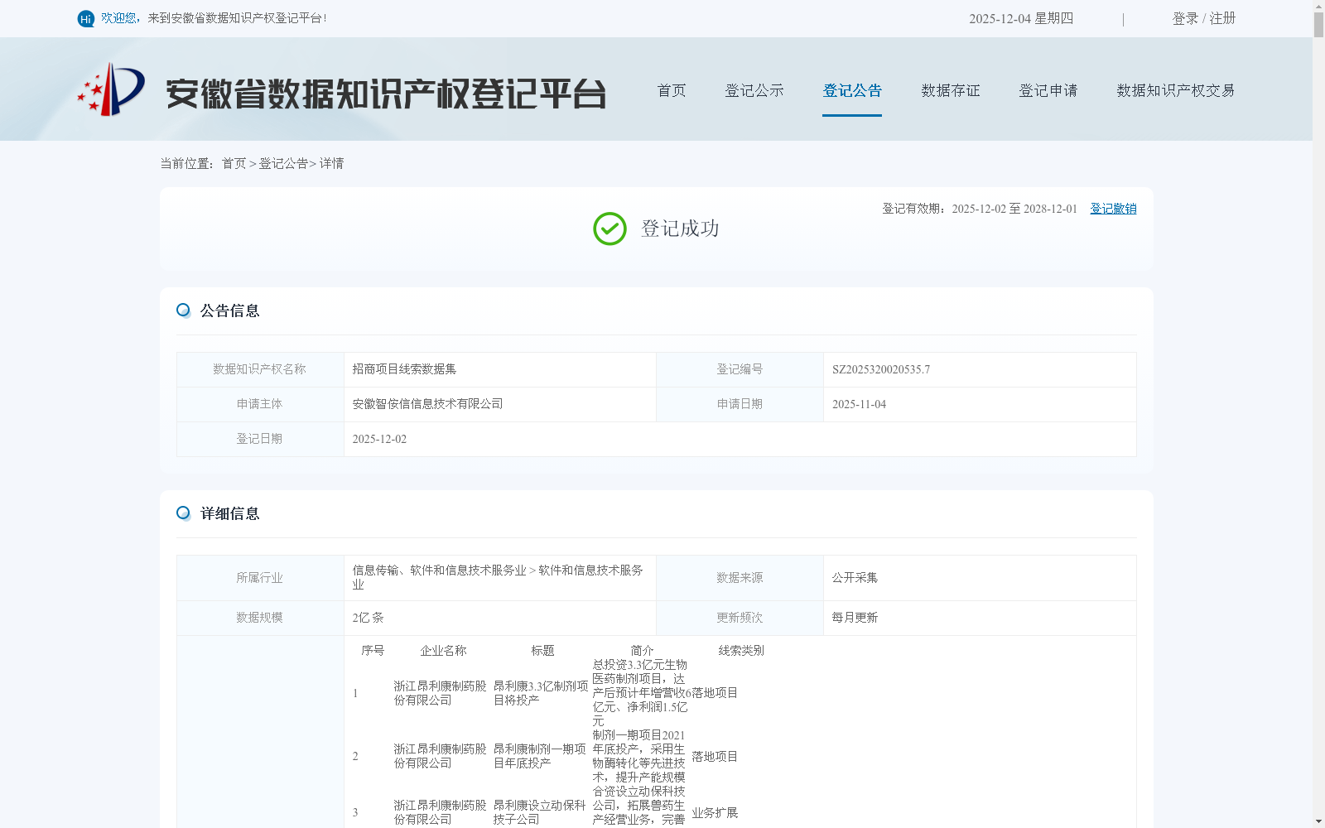
Task: Click the 详细信息 section bullet icon
Action: tap(183, 513)
